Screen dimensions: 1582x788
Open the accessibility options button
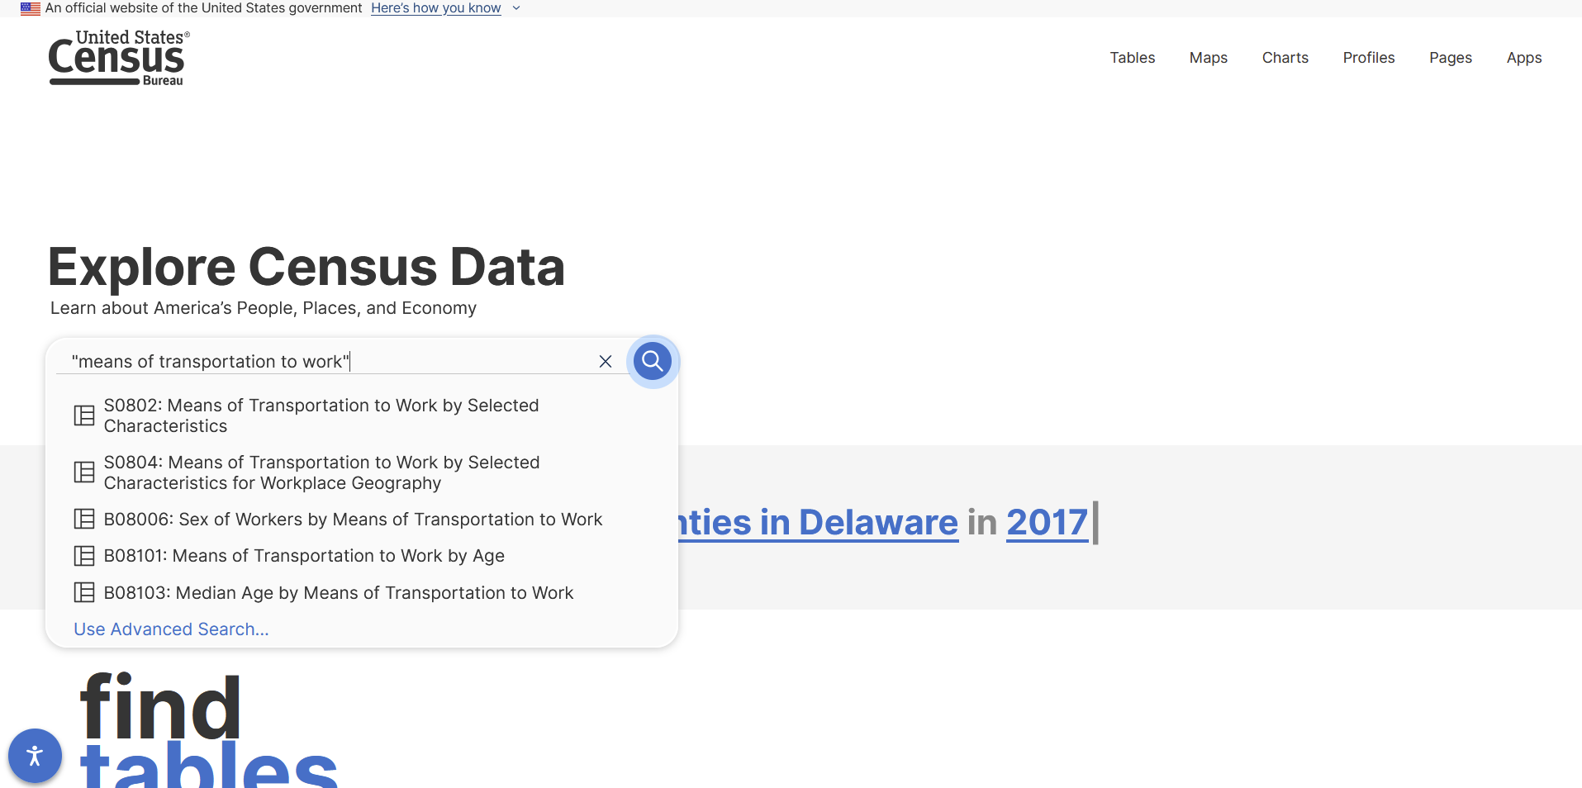coord(35,755)
